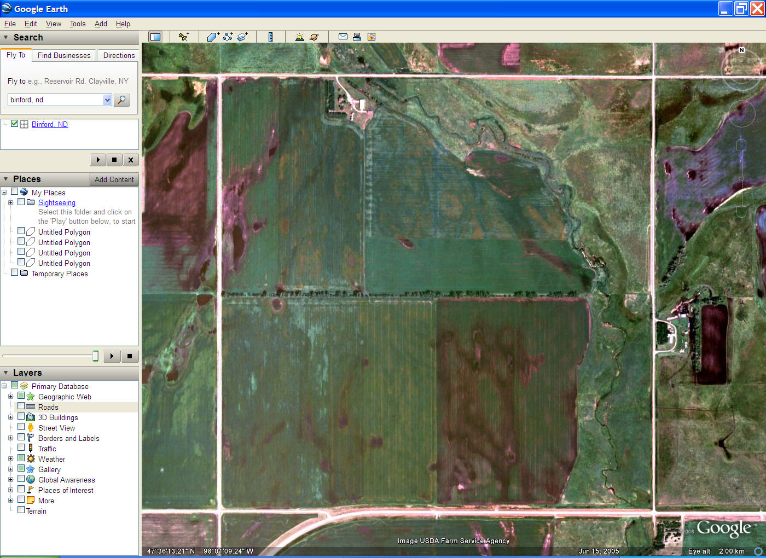Screen dimensions: 766x558
Task: Clear search results with the X button
Action: click(x=130, y=160)
